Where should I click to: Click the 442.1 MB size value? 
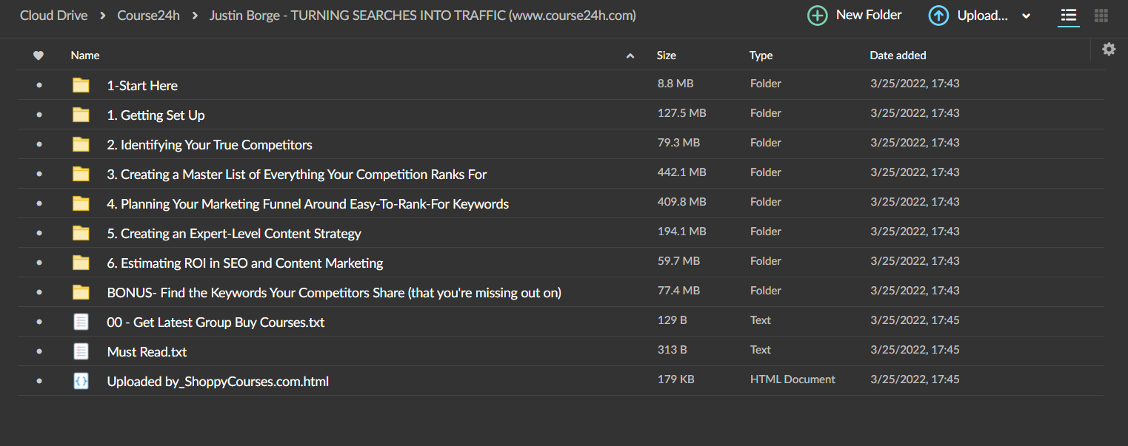click(x=682, y=172)
